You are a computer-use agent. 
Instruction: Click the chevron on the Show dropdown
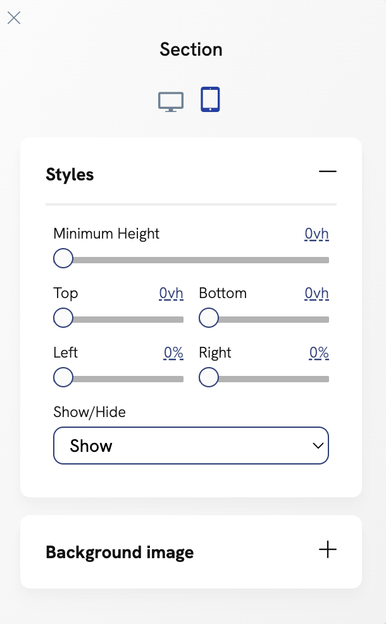pyautogui.click(x=318, y=446)
